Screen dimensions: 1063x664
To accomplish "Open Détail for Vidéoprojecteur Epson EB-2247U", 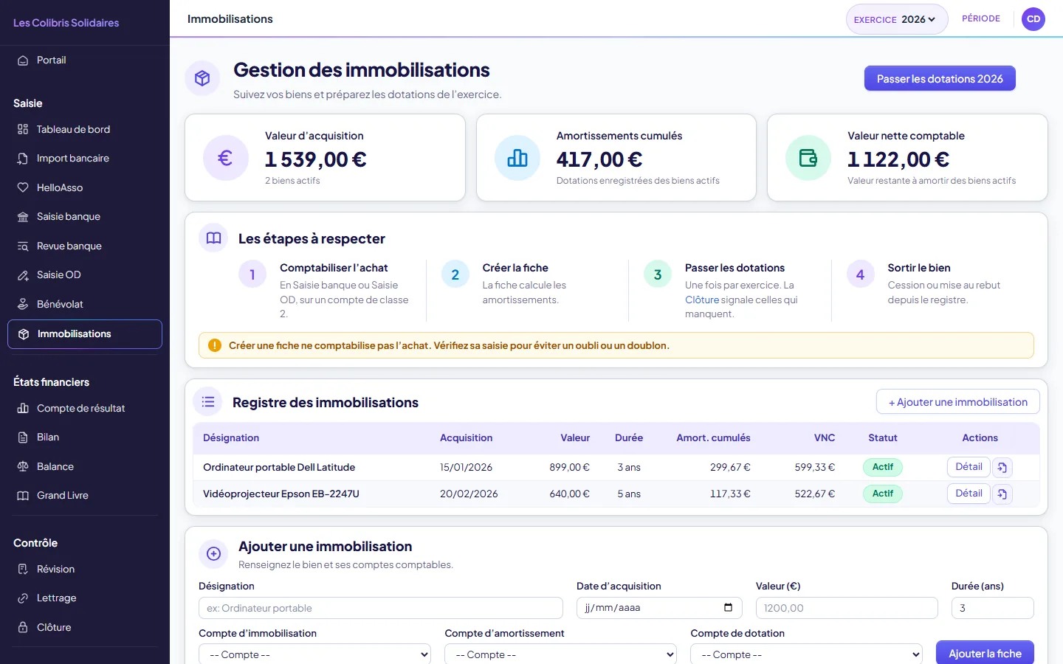I will point(969,494).
